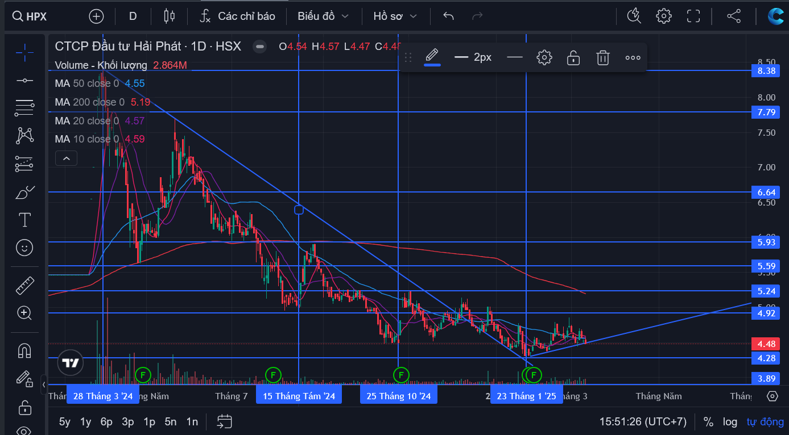Open the HPX symbol search

[x=30, y=16]
